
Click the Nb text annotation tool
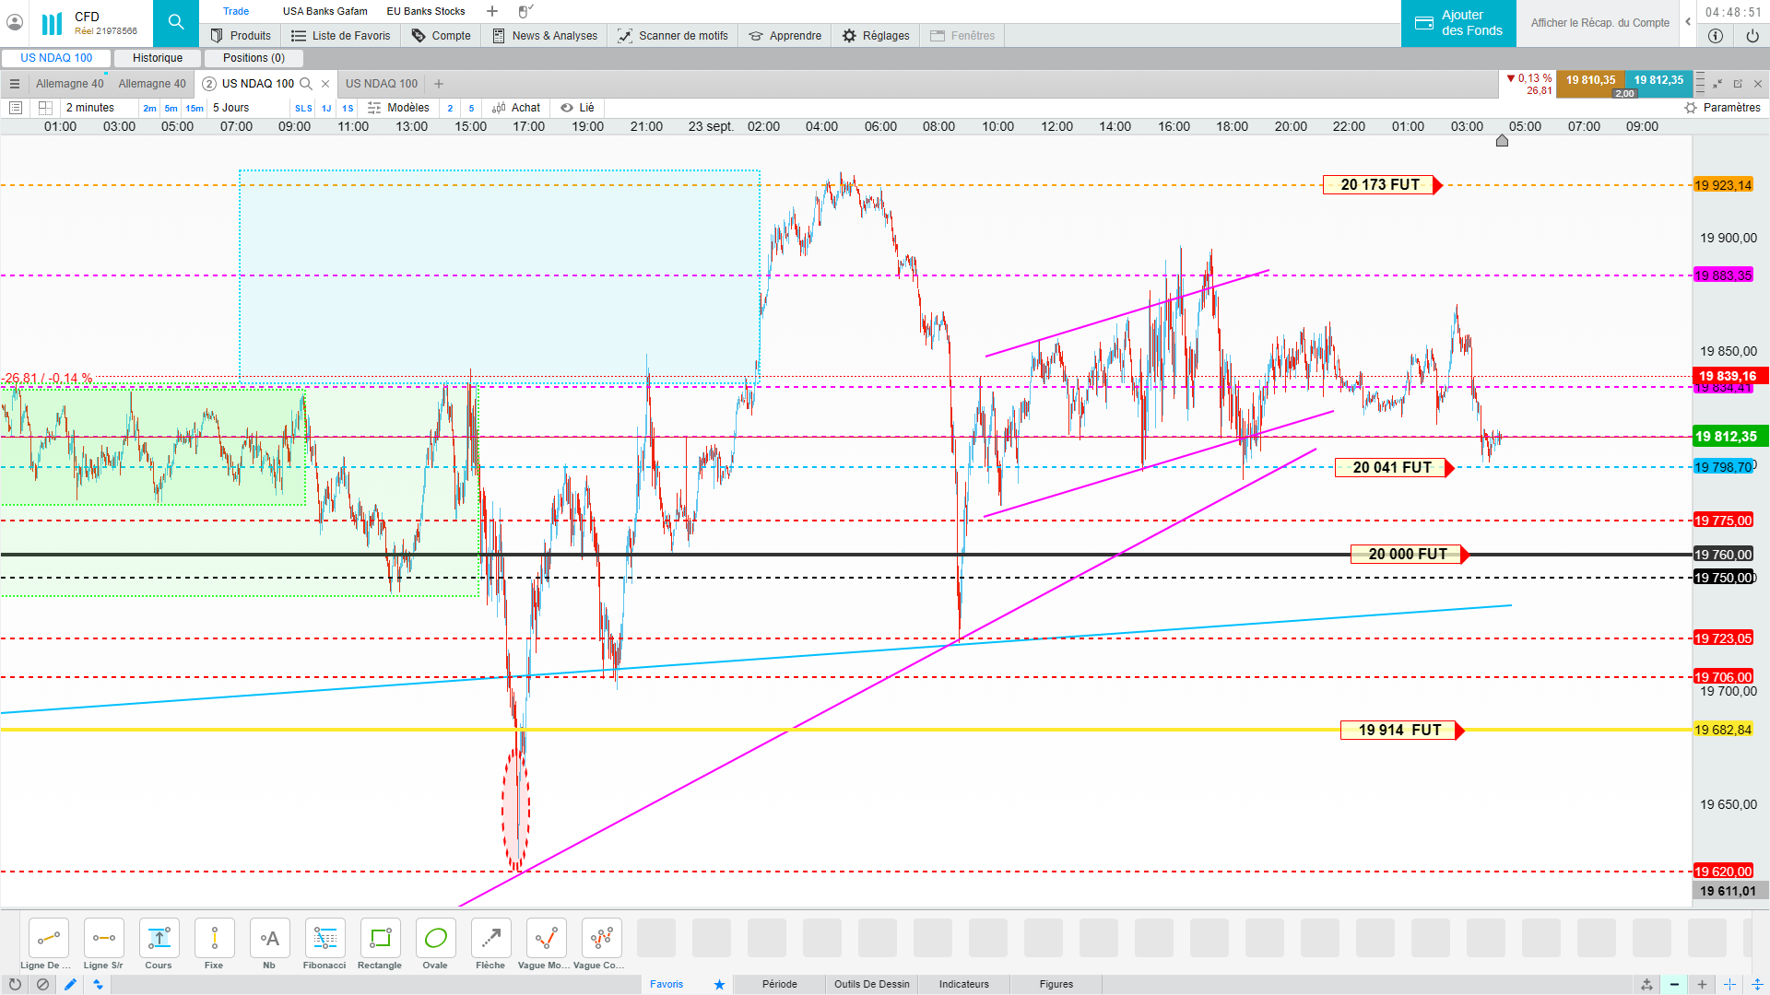269,939
